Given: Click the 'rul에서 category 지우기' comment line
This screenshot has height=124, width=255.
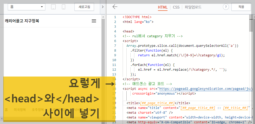Looking at the screenshot, I should coord(152,36).
